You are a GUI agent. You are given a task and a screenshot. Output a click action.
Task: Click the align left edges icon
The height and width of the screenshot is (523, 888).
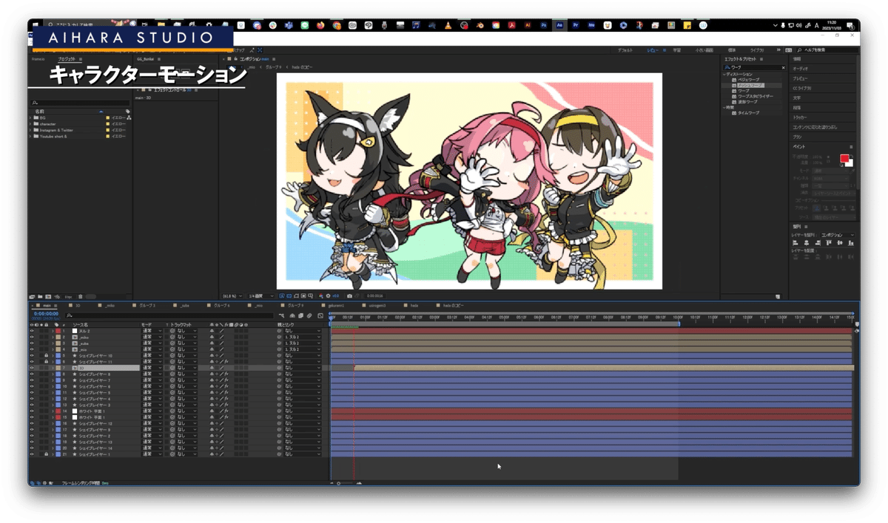coord(795,243)
